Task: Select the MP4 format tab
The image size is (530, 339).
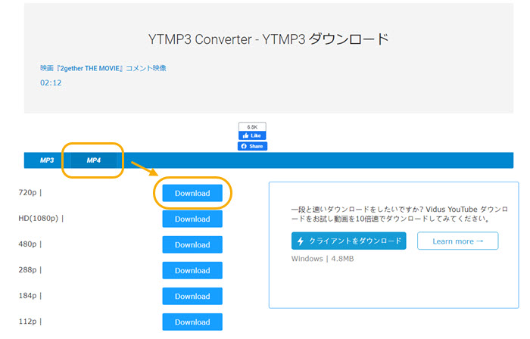Action: pos(93,160)
